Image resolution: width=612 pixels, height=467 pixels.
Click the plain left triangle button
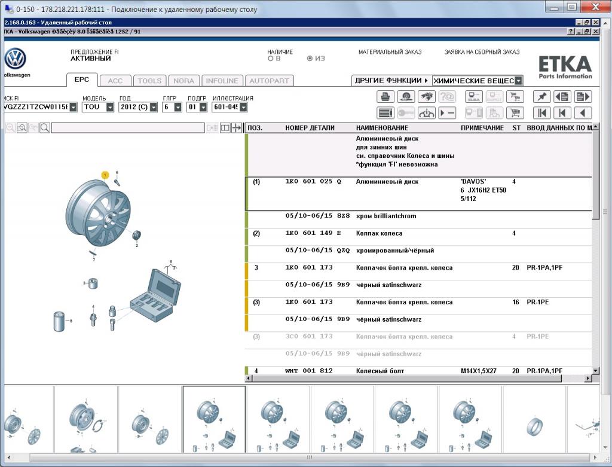[x=583, y=113]
